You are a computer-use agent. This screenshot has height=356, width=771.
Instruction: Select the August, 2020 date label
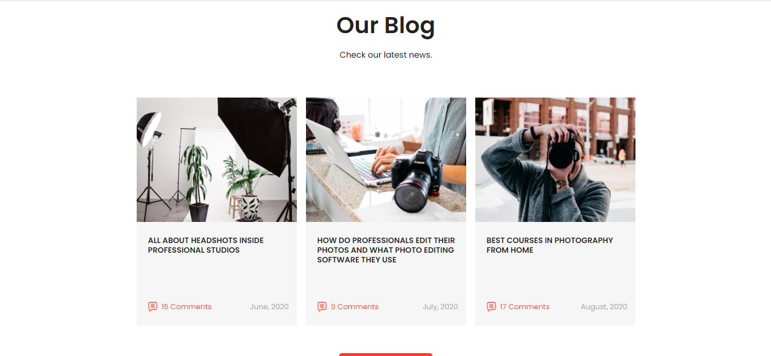[x=604, y=307]
